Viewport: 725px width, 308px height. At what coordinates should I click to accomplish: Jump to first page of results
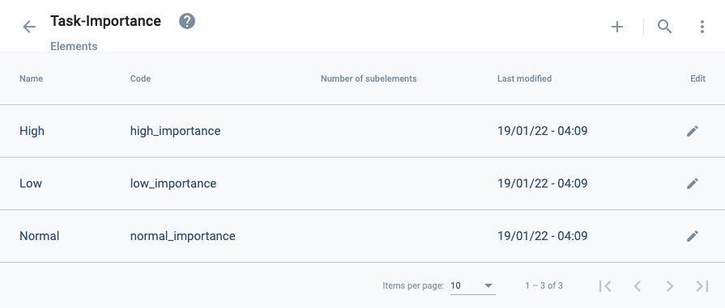605,286
